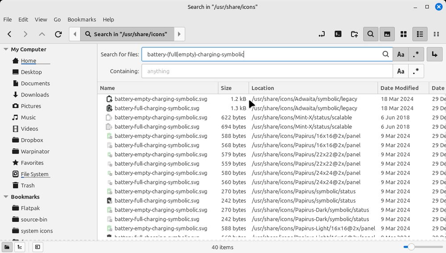Image resolution: width=446 pixels, height=253 pixels.
Task: Open the Edit menu
Action: 23,19
